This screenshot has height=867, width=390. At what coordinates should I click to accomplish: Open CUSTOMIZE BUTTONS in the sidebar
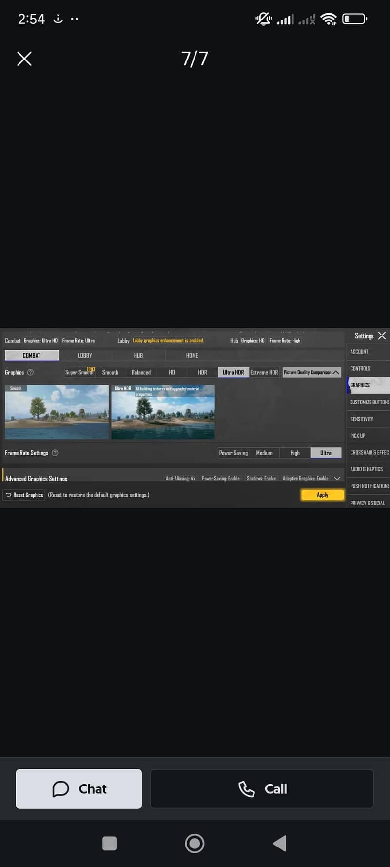(368, 402)
